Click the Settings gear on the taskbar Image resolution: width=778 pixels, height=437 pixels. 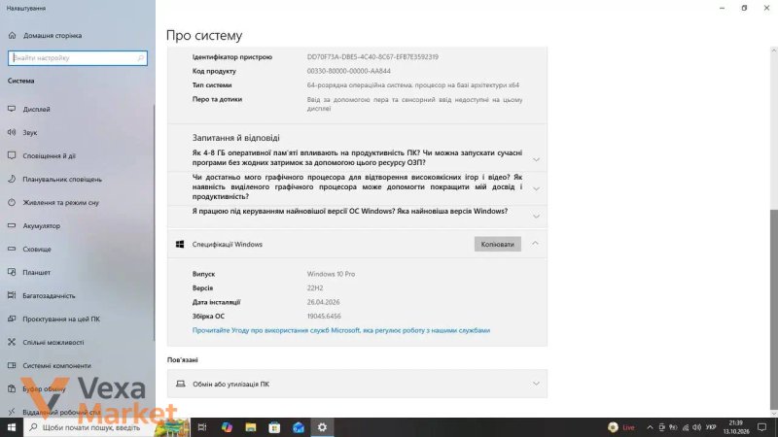coord(322,427)
